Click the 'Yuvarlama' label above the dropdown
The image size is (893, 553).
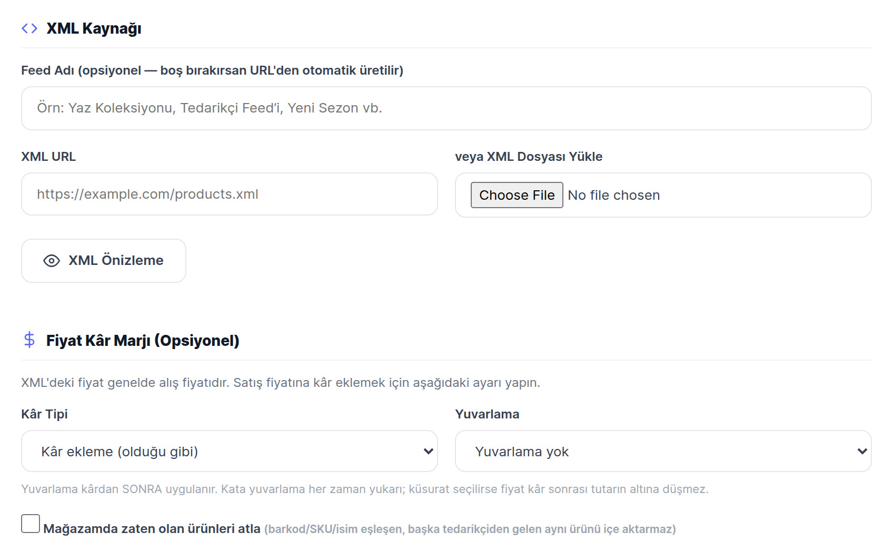pyautogui.click(x=487, y=414)
